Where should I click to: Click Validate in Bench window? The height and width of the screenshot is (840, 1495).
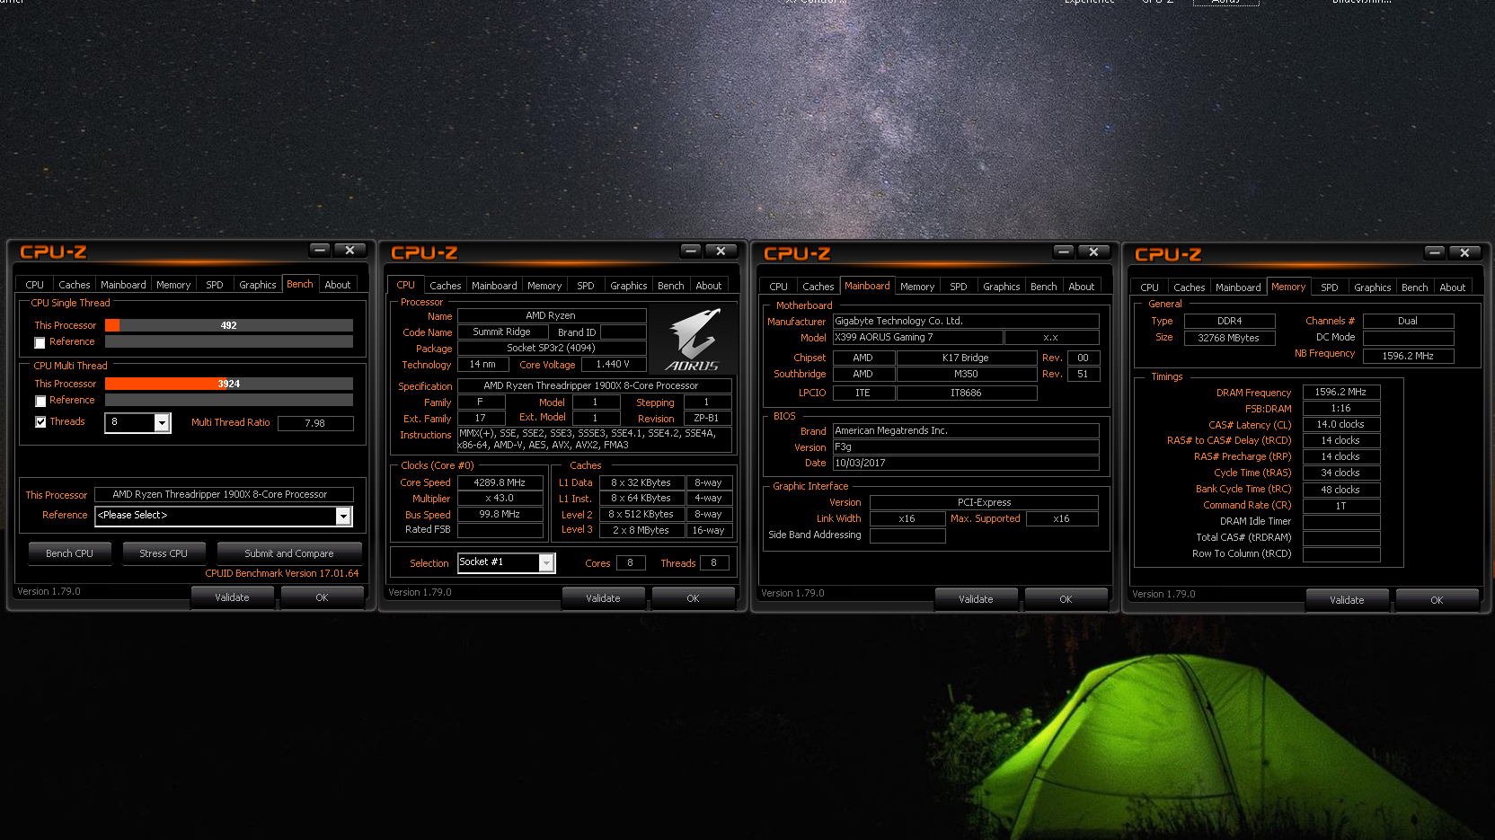(233, 597)
